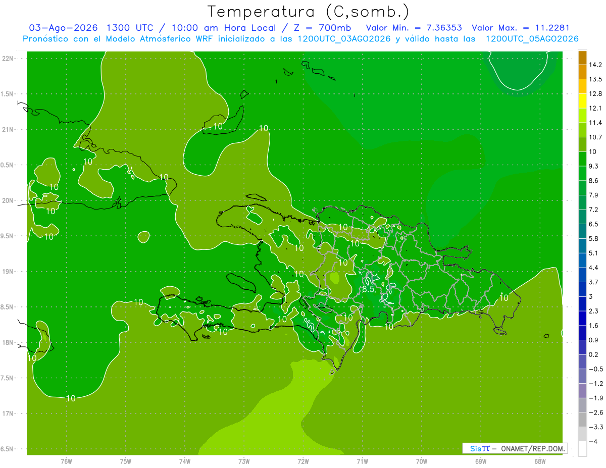Click the colorbar label '12.1'
606x468 pixels.
click(595, 108)
